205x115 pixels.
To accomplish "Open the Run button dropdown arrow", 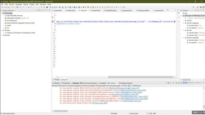I will [72, 7].
